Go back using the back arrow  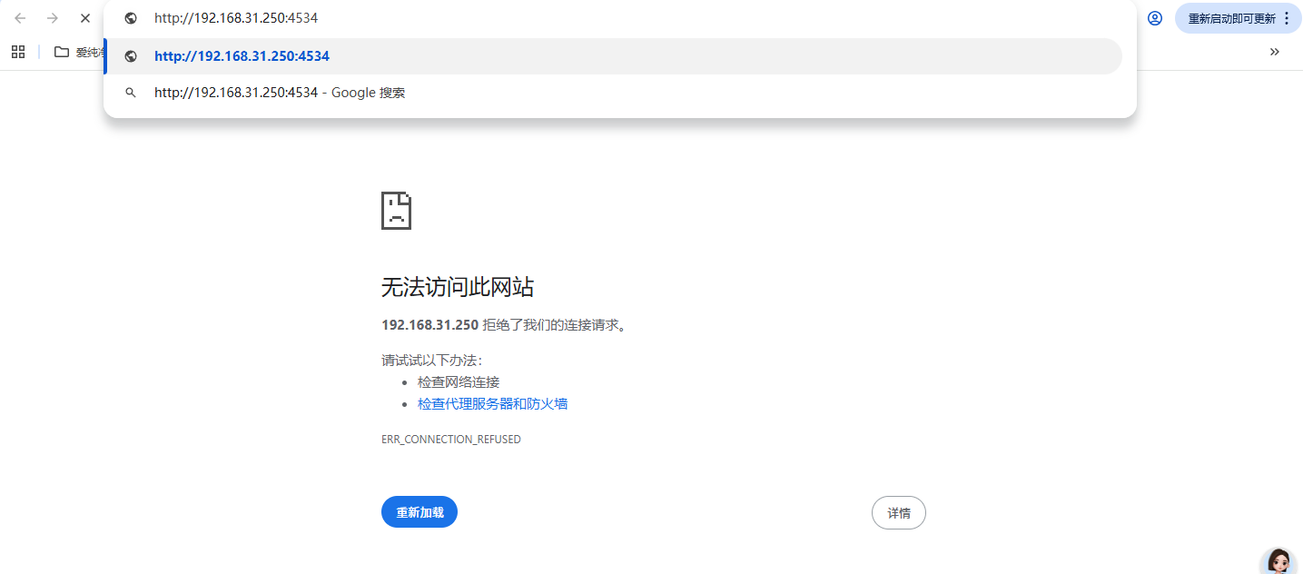click(x=20, y=18)
